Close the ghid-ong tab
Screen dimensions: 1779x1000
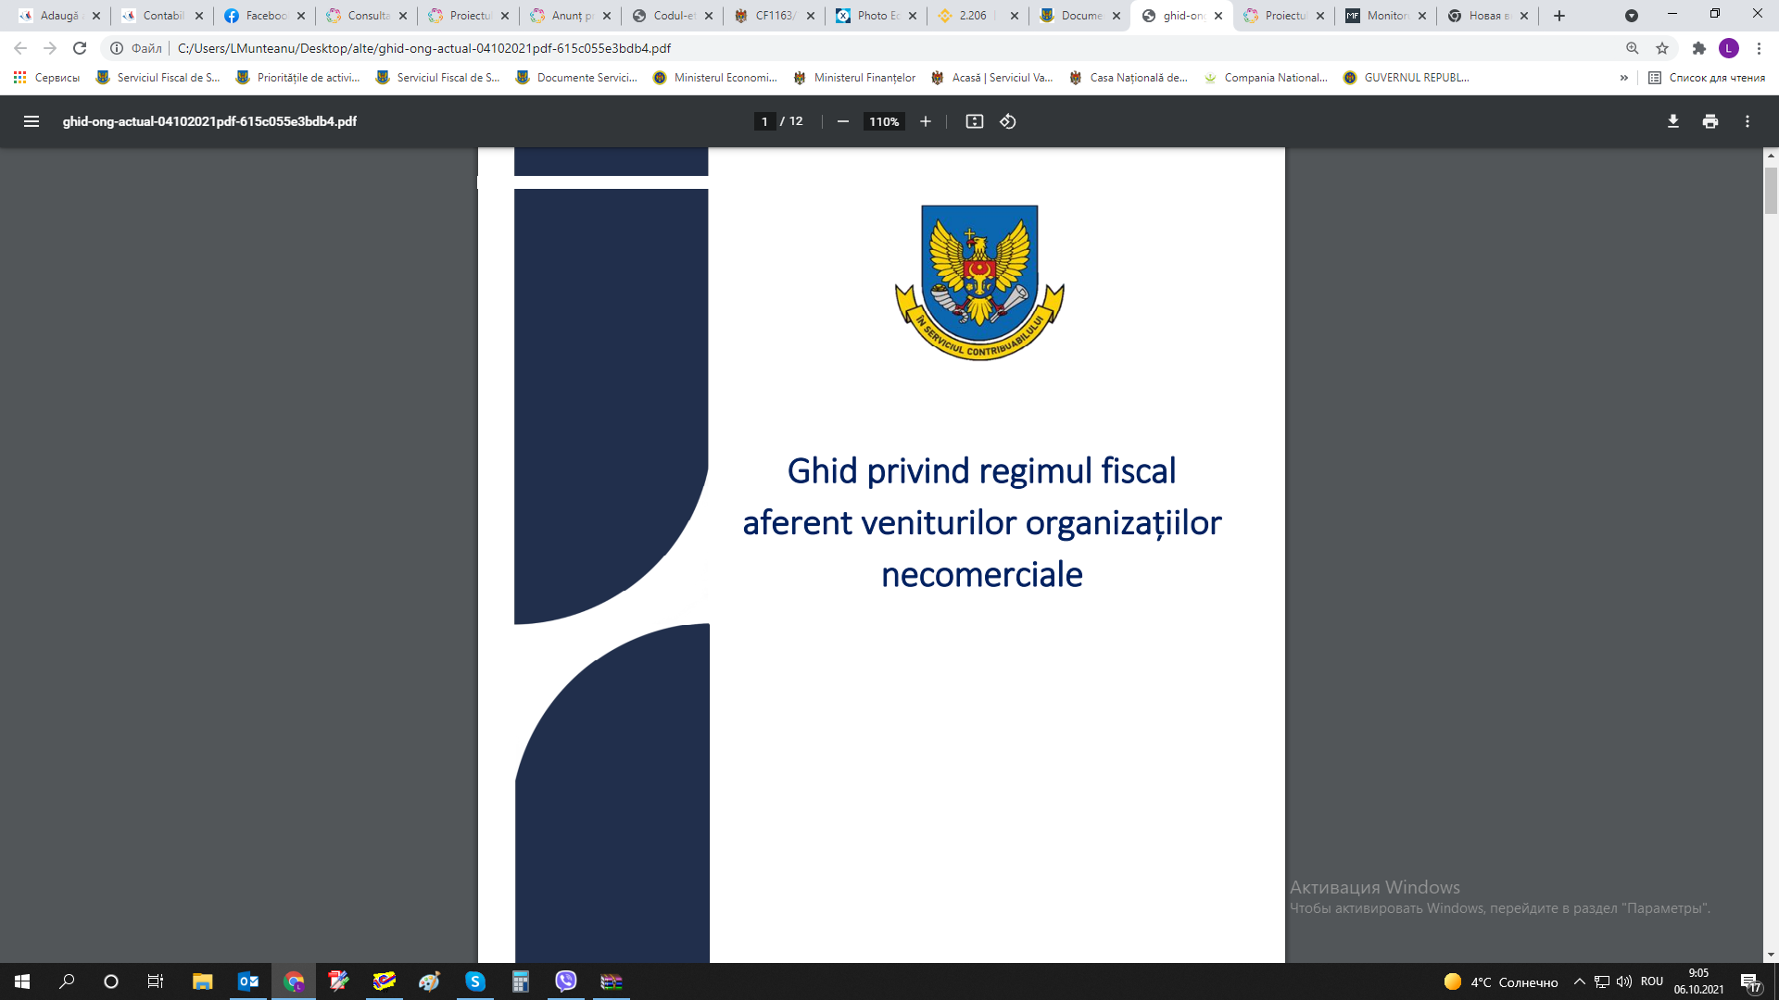(x=1218, y=16)
